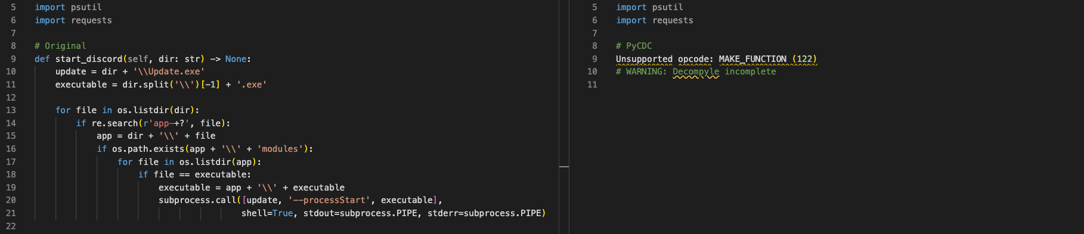This screenshot has height=234, width=1084.
Task: Click stderr=subprocess.PIPE at line end
Action: point(484,213)
